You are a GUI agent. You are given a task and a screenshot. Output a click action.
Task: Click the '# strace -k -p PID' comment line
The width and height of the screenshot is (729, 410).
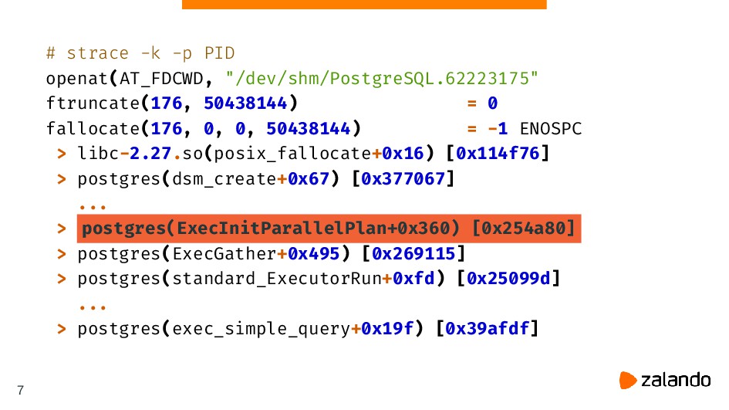click(x=140, y=53)
